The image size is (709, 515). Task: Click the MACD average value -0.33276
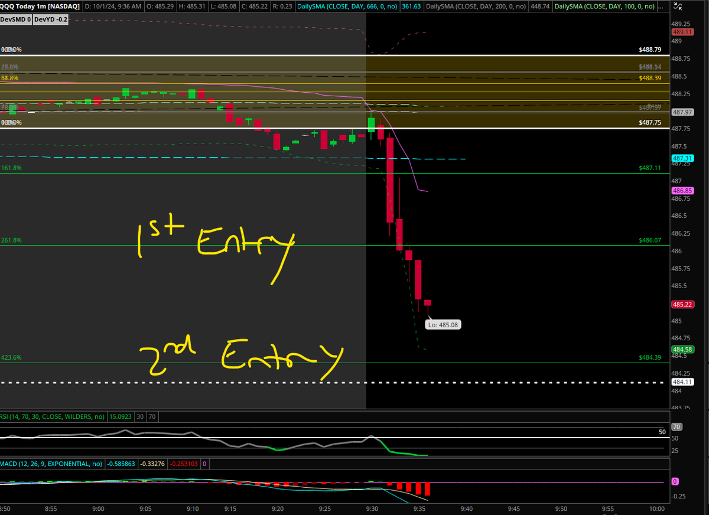(152, 464)
